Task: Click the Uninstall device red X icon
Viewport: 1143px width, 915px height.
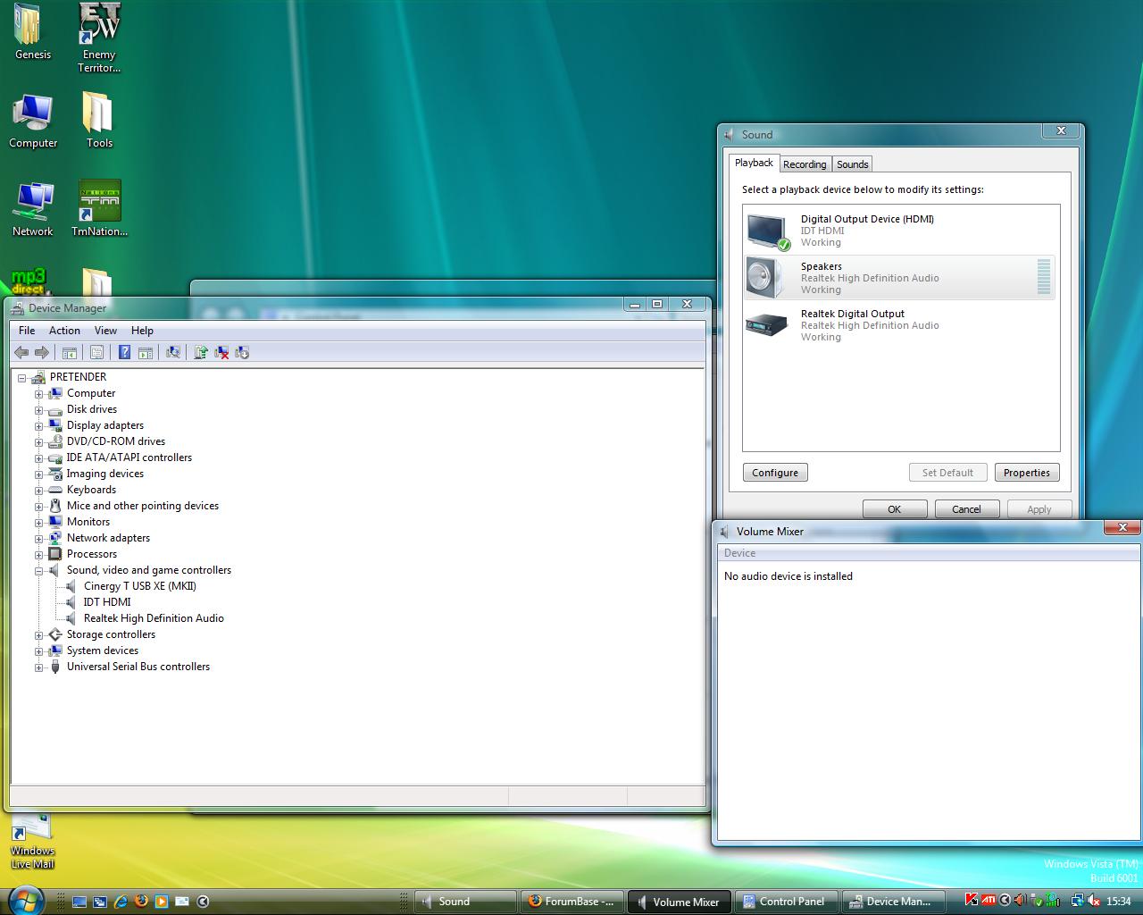Action: [x=221, y=352]
